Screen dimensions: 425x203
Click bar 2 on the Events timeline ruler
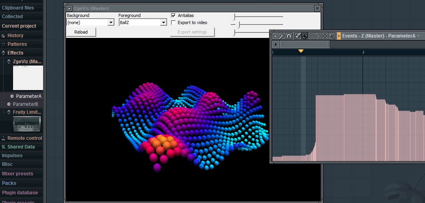point(363,53)
